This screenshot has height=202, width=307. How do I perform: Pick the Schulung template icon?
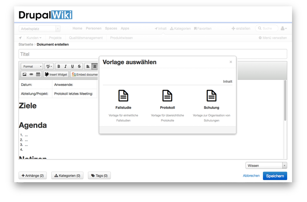[211, 96]
